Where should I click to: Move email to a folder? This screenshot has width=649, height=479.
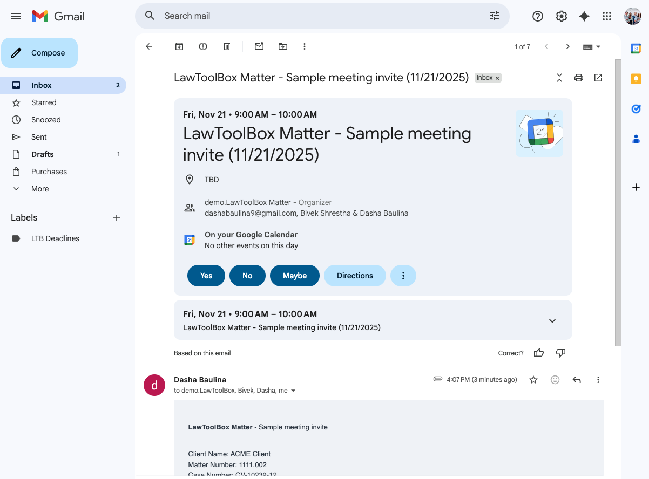[x=283, y=46]
